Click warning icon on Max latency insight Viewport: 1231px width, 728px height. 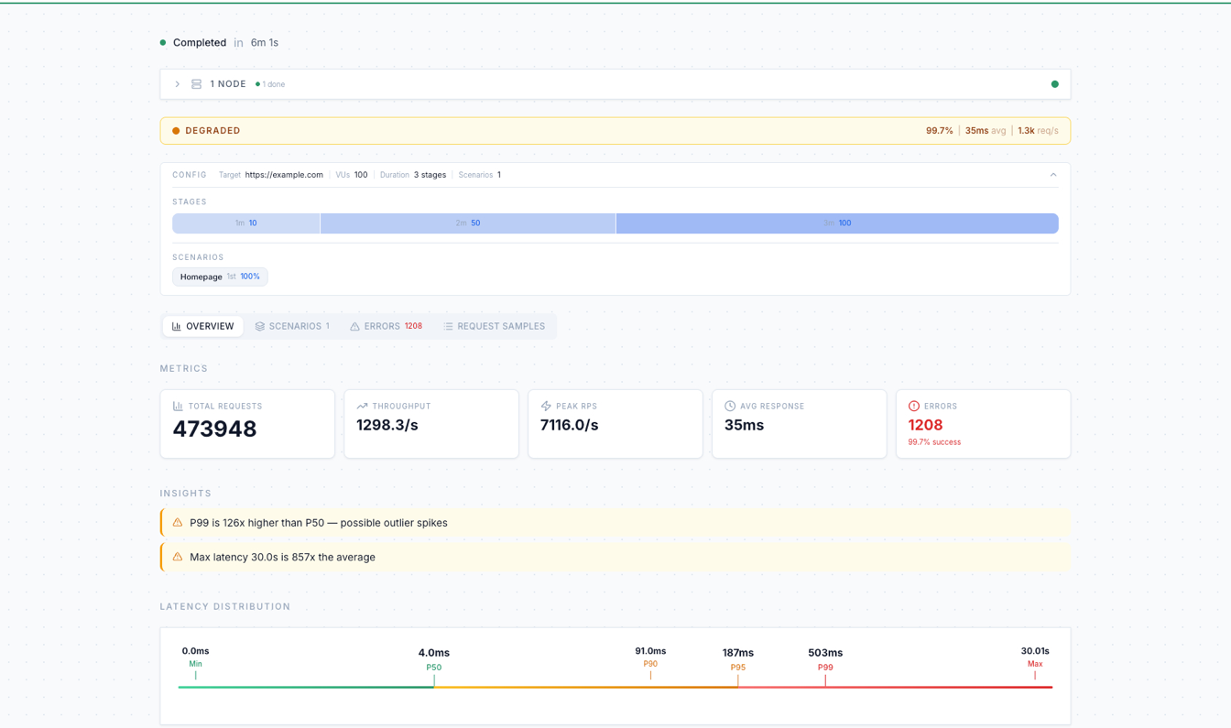coord(178,557)
